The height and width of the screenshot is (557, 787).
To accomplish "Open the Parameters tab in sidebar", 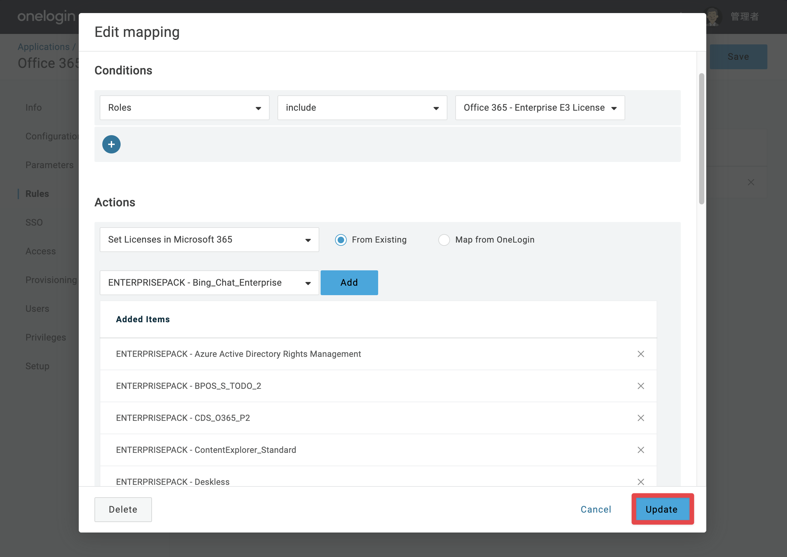I will (x=49, y=165).
